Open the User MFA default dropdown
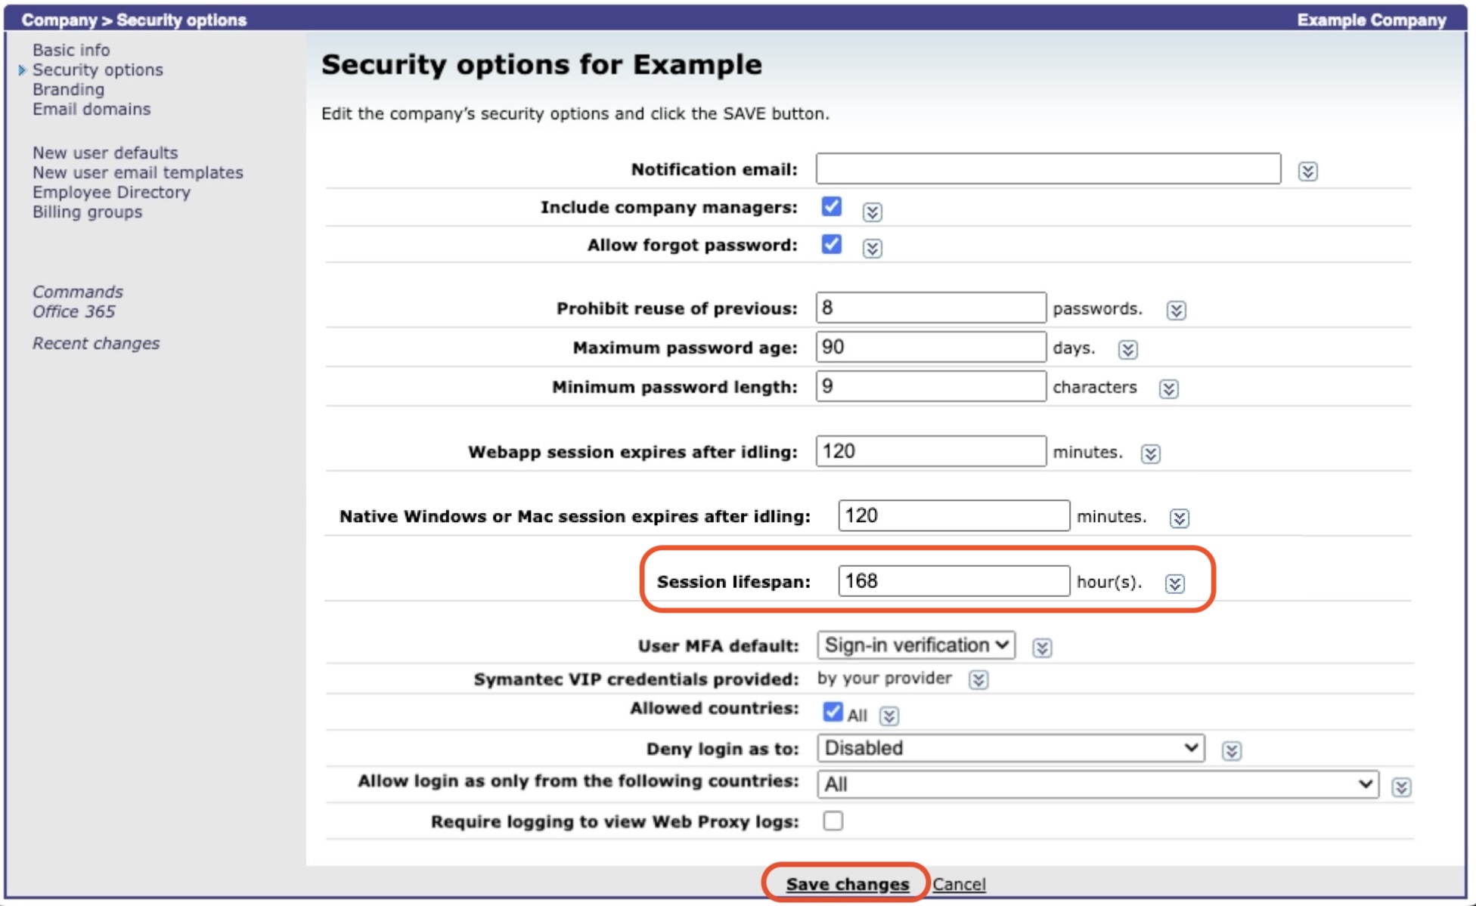The image size is (1476, 906). pyautogui.click(x=914, y=645)
